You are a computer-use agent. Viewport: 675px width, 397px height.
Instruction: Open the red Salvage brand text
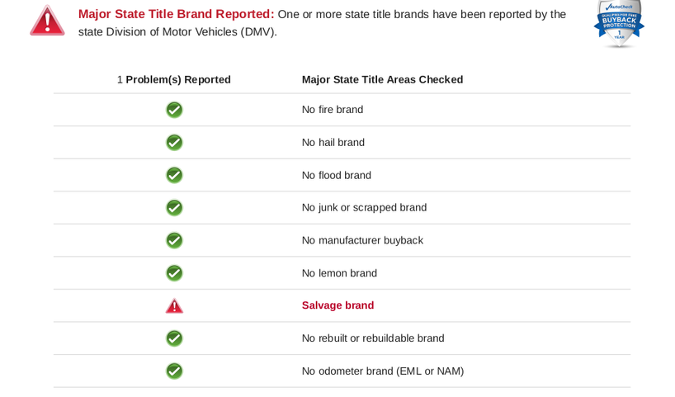coord(338,305)
